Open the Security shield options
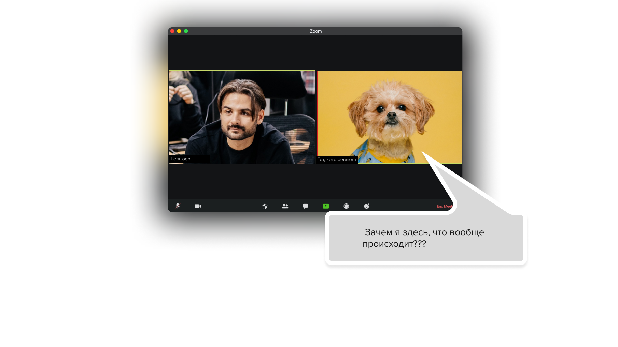This screenshot has height=347, width=618. click(265, 206)
